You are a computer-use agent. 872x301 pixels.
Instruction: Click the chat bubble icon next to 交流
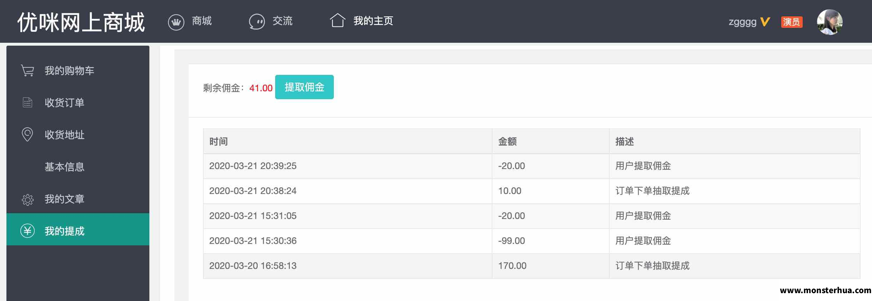tap(257, 22)
